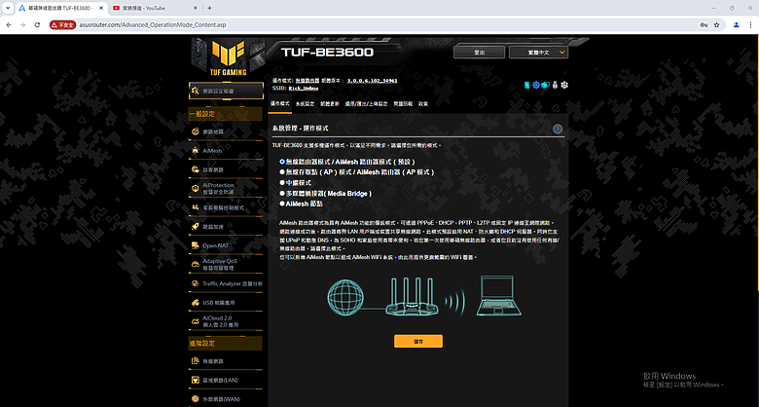Open USB 相關應用 in the sidebar
759x407 pixels.
pyautogui.click(x=226, y=303)
